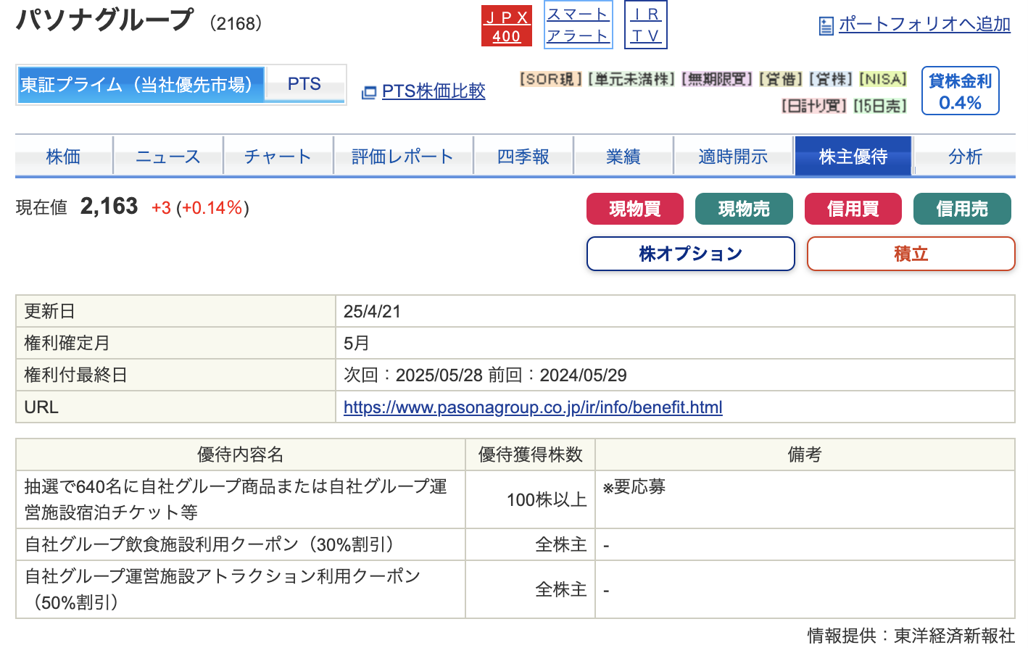This screenshot has height=648, width=1028.
Task: Click the 無期限買 badge
Action: pos(717,79)
